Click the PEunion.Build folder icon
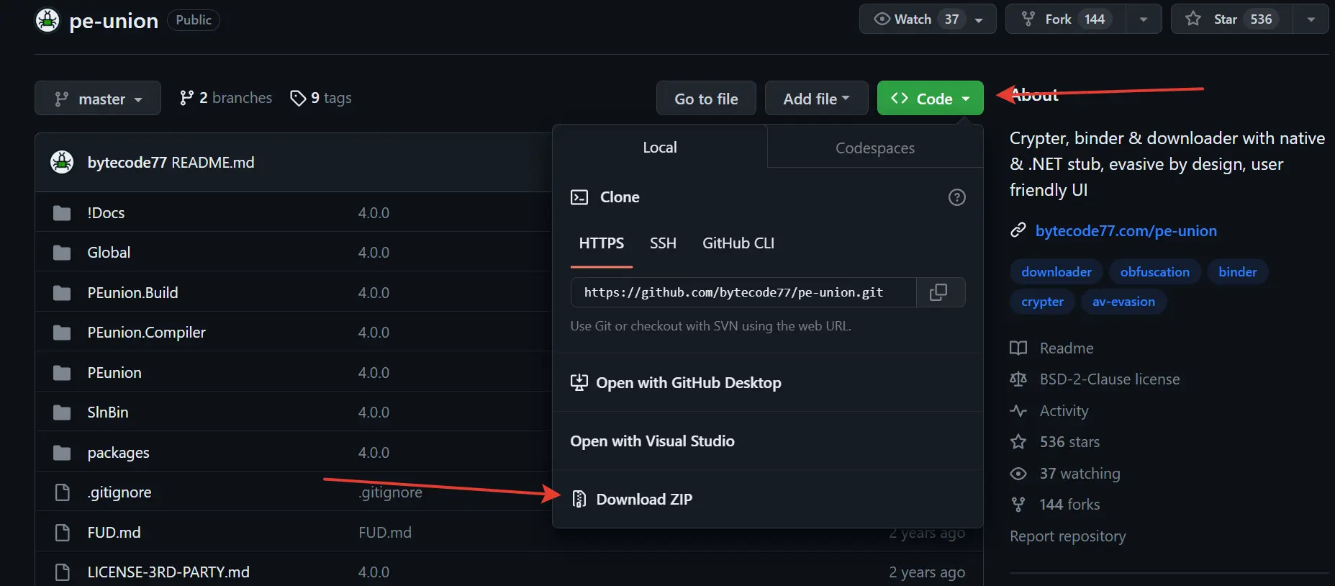This screenshot has width=1335, height=586. (x=62, y=293)
